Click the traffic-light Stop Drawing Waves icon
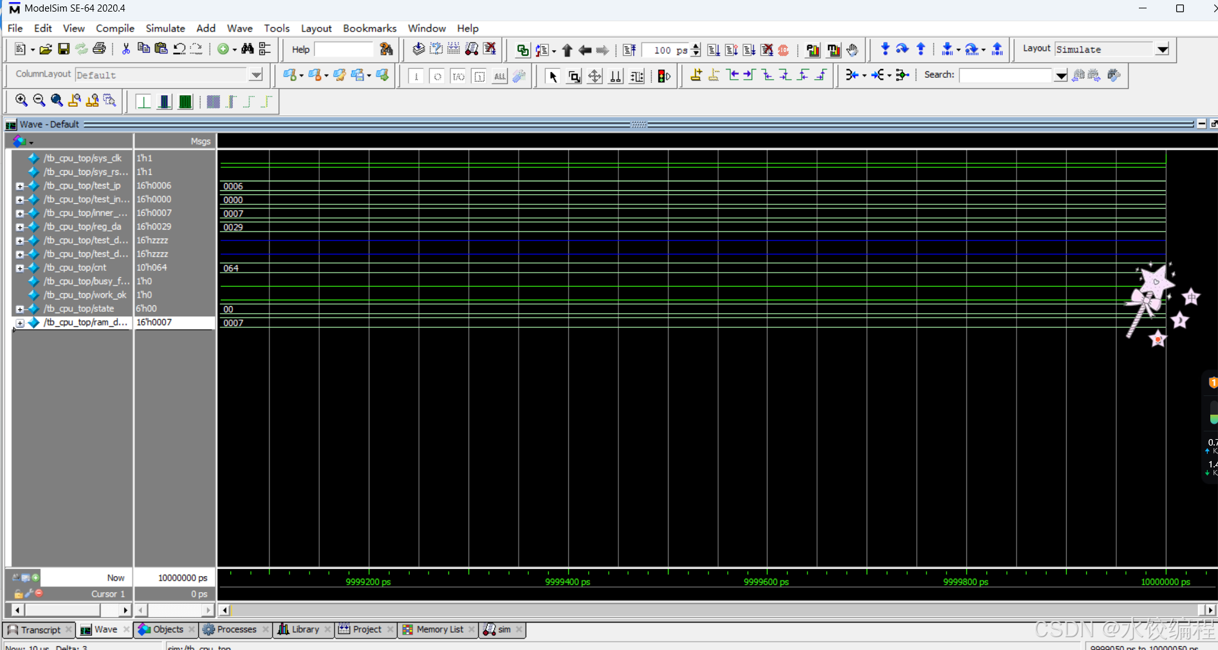This screenshot has height=650, width=1218. tap(664, 77)
